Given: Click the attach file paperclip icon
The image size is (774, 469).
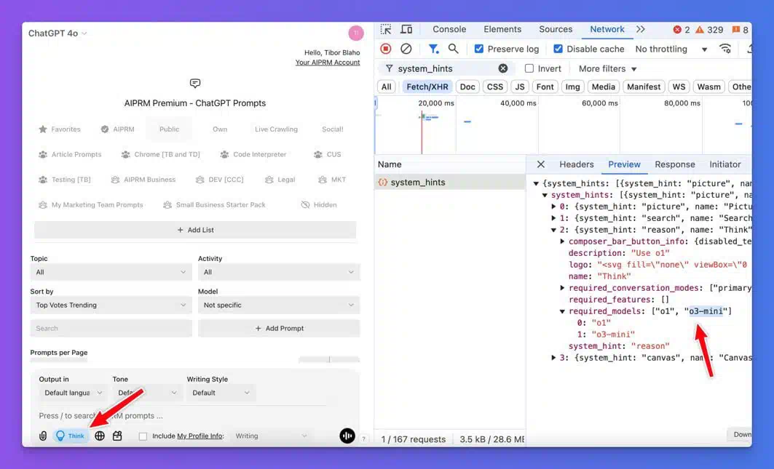Looking at the screenshot, I should 43,436.
